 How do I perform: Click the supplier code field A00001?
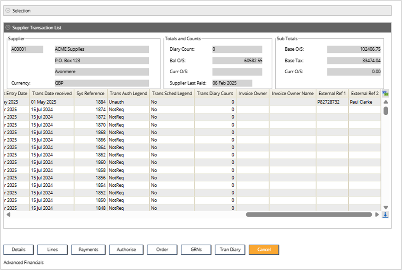tap(27, 49)
